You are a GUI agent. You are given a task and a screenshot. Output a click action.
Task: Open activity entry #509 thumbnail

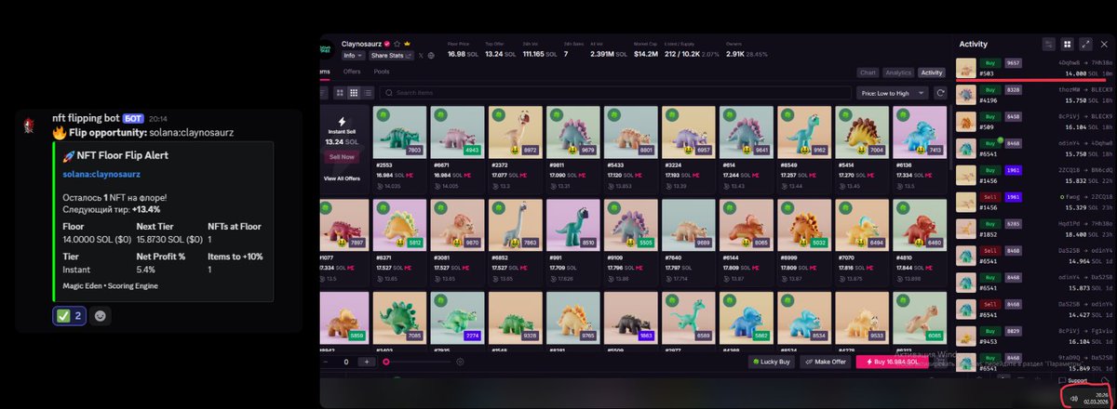point(966,122)
